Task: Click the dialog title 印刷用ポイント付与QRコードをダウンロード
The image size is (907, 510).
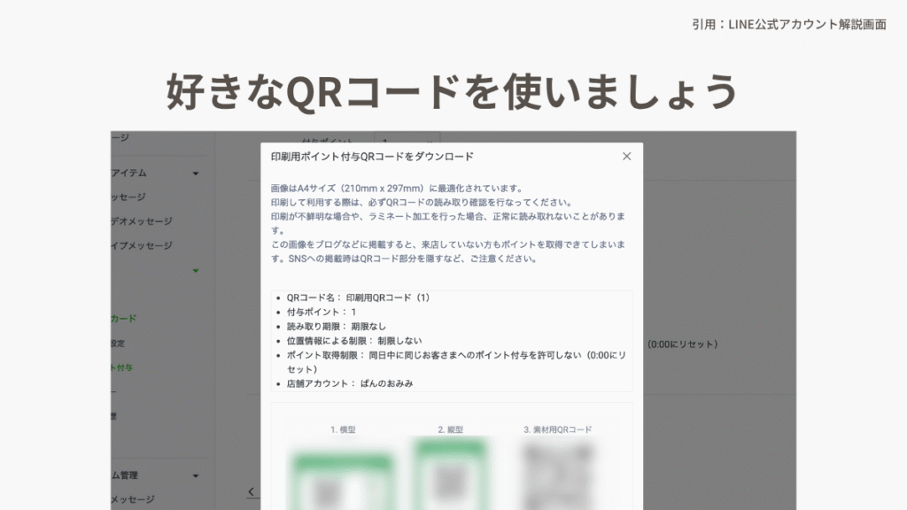Action: pyautogui.click(x=372, y=157)
